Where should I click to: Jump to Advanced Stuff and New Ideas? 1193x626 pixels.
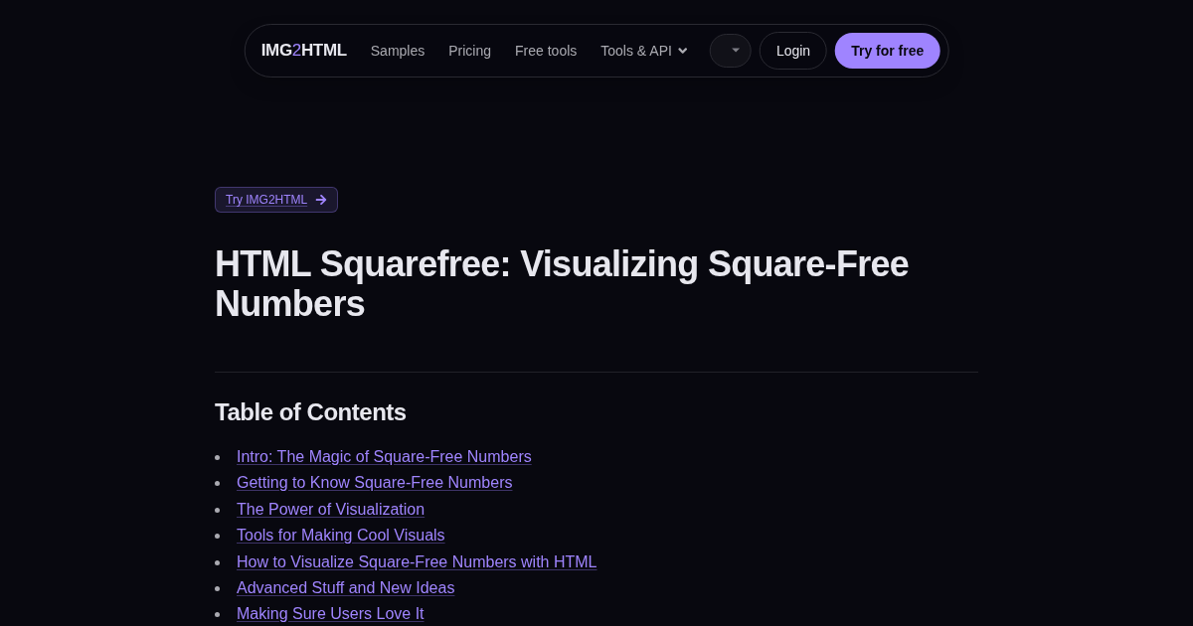pyautogui.click(x=346, y=588)
